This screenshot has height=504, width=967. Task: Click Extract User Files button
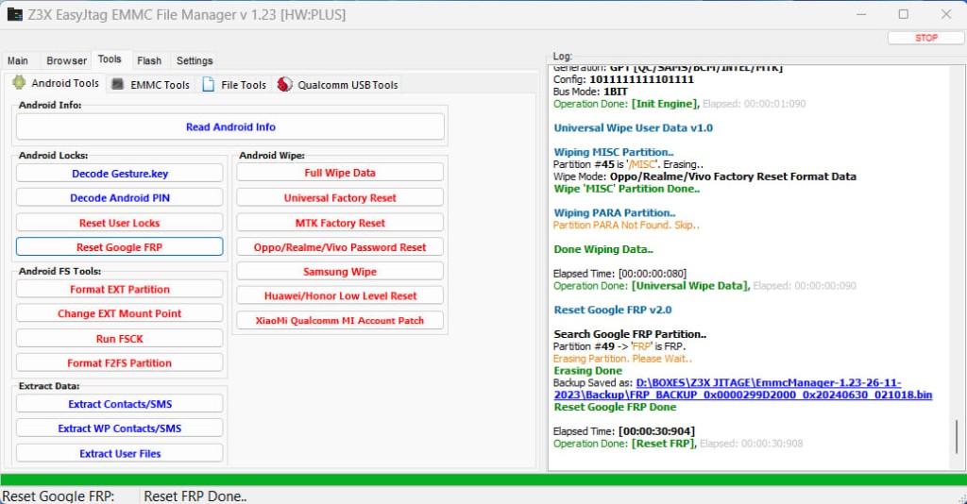tap(120, 453)
